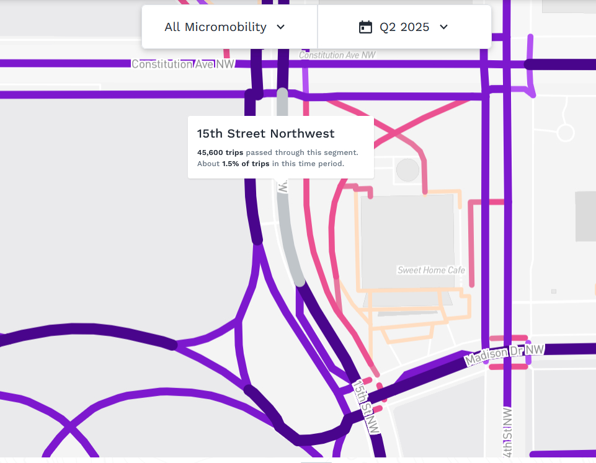Select the 15th St NW road label

[366, 407]
